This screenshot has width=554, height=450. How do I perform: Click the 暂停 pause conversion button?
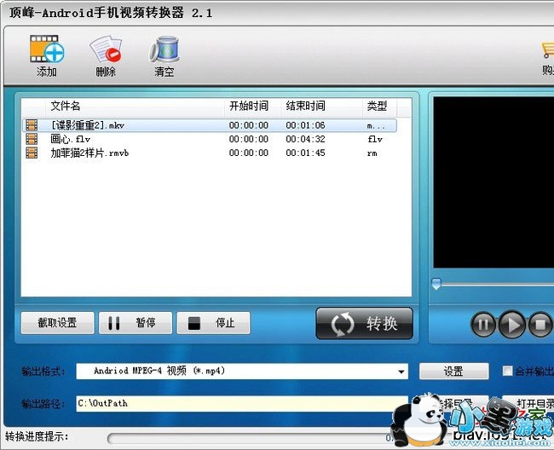(136, 322)
